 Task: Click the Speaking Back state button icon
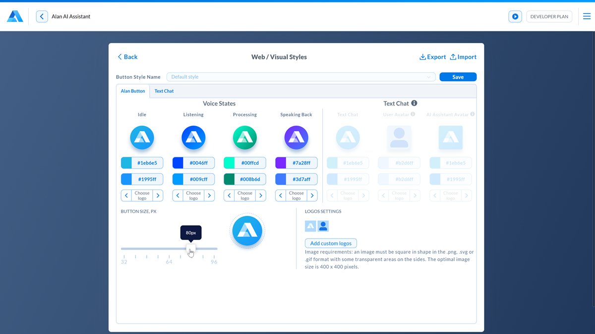[296, 138]
